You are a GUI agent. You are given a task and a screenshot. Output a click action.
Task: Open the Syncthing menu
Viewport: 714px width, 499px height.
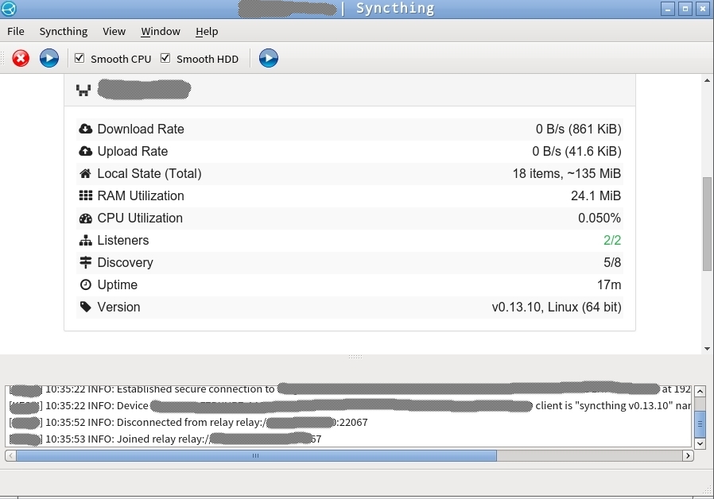pos(64,32)
